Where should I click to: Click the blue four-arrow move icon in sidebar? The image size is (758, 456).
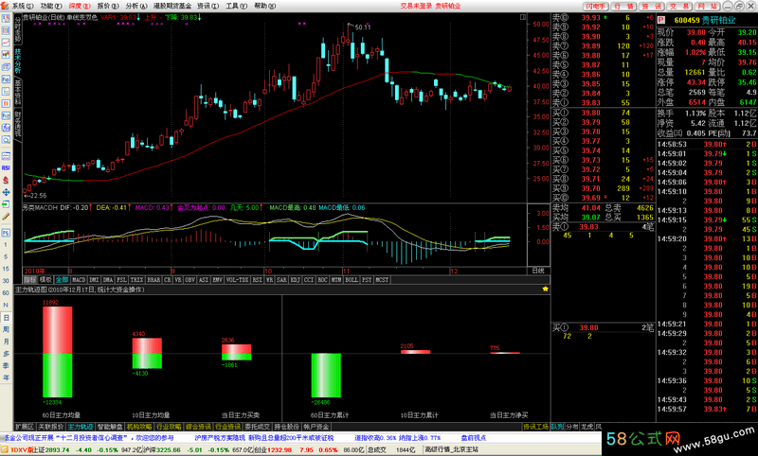tap(6, 192)
